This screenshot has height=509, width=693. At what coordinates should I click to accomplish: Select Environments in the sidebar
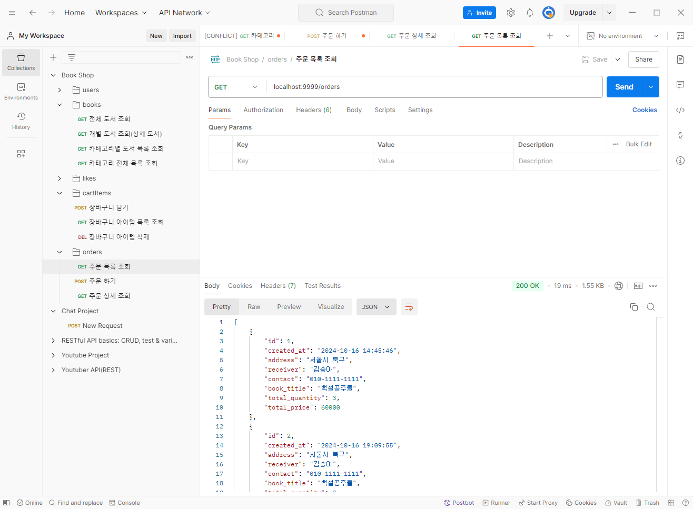[x=21, y=92]
